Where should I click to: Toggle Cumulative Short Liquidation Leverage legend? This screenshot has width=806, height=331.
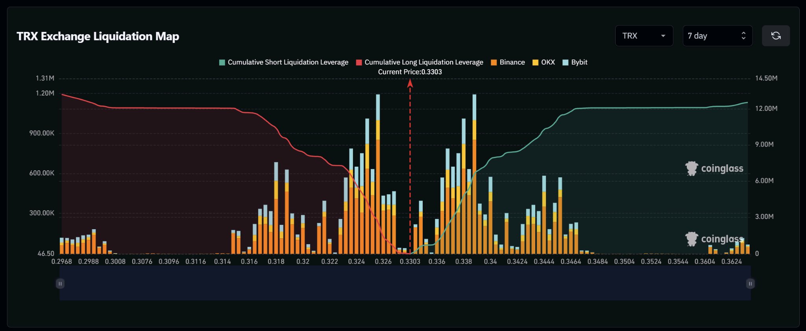tap(284, 62)
